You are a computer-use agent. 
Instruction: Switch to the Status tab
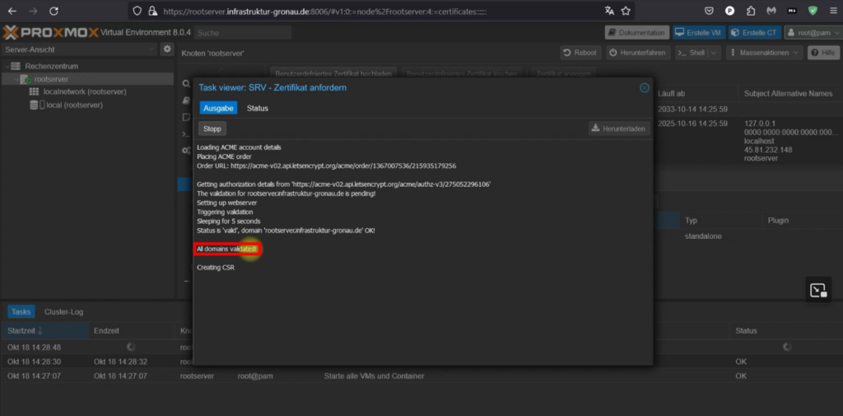pyautogui.click(x=258, y=108)
